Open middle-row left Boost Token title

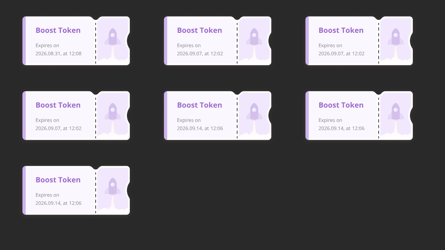tap(58, 105)
